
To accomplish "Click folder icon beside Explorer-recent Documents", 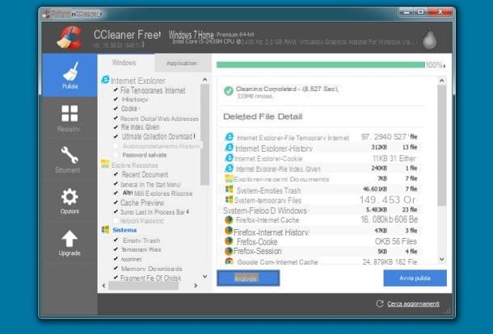I will [x=230, y=178].
